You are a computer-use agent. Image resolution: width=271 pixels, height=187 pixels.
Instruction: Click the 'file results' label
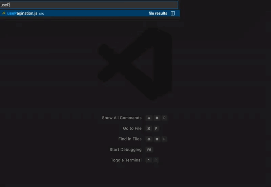click(158, 13)
